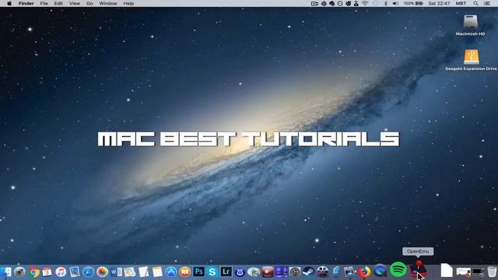Image resolution: width=498 pixels, height=280 pixels.
Task: Open the Trash in the Dock
Action: pos(492,271)
